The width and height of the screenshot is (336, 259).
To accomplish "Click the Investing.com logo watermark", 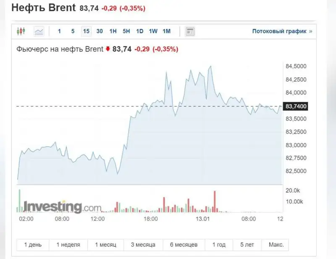I will pos(62,207).
